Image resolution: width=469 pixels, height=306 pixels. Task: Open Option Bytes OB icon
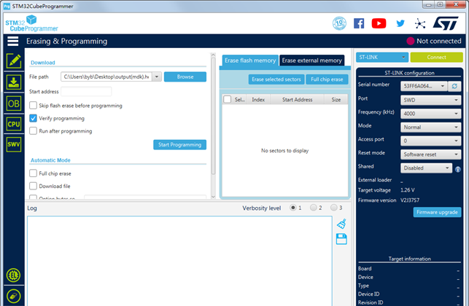coord(14,103)
